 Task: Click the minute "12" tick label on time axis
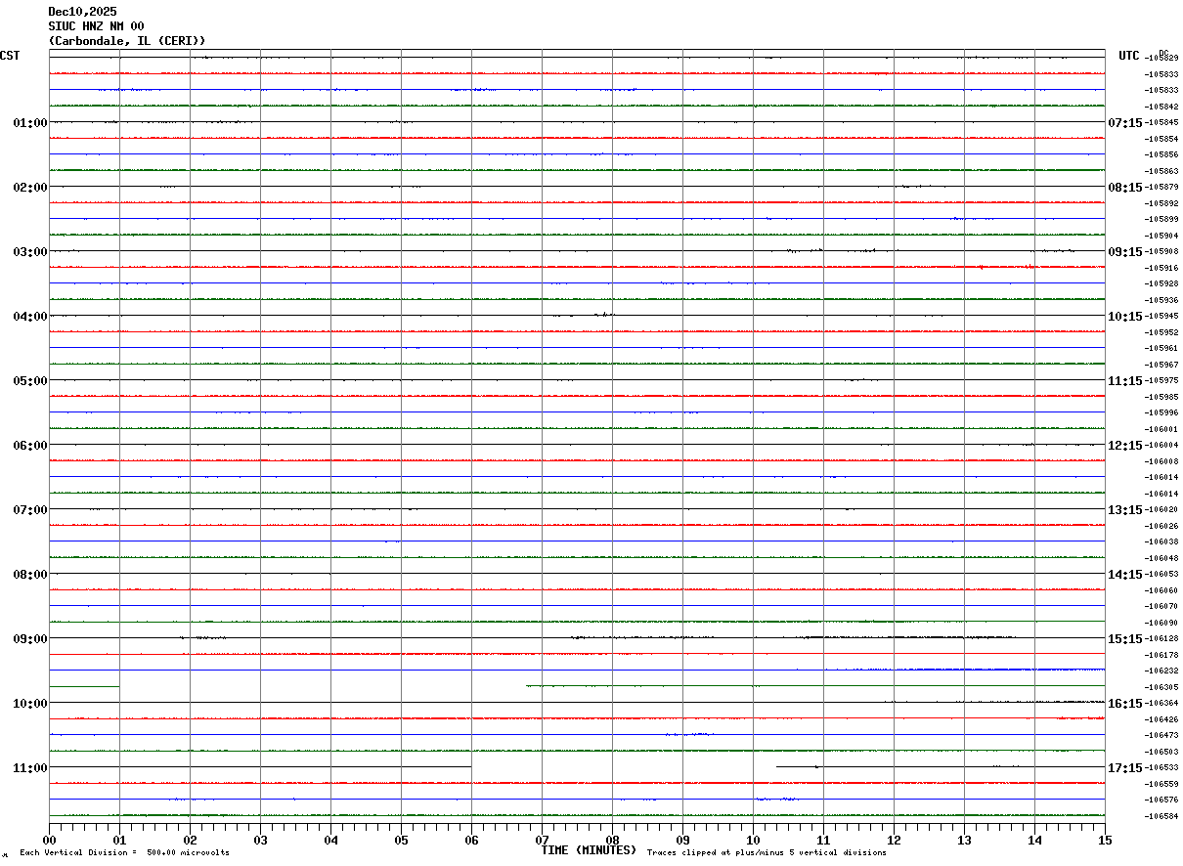coord(894,840)
